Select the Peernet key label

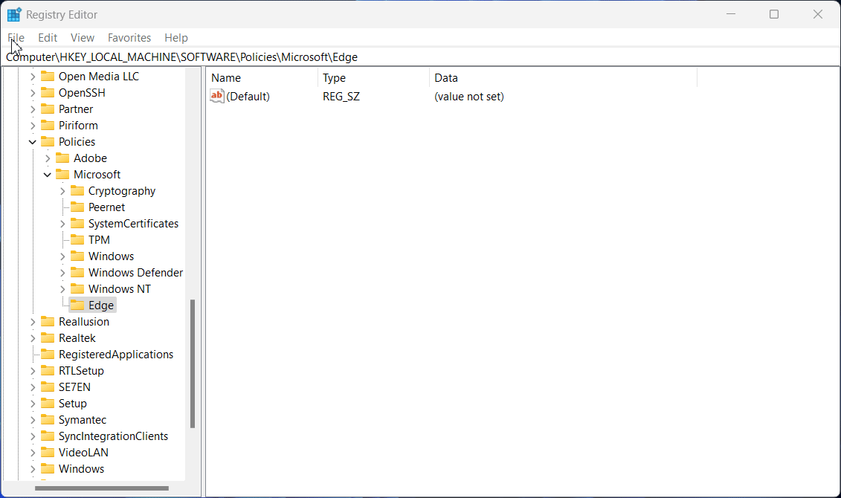click(x=107, y=207)
